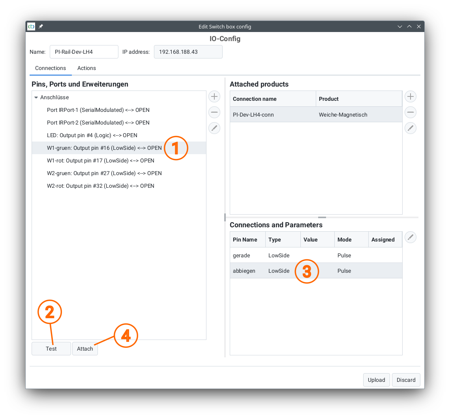The width and height of the screenshot is (450, 419).
Task: Switch to the Actions tab
Action: point(86,68)
